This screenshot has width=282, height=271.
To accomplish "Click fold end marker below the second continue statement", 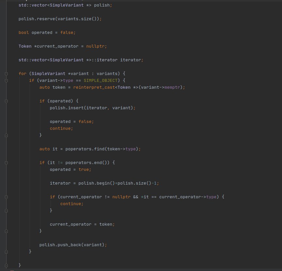I will tap(6, 211).
